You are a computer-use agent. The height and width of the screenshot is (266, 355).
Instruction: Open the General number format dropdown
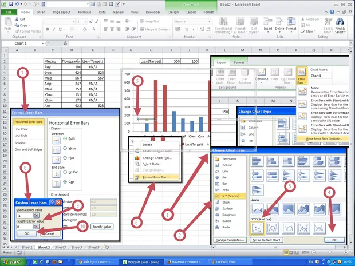point(209,21)
